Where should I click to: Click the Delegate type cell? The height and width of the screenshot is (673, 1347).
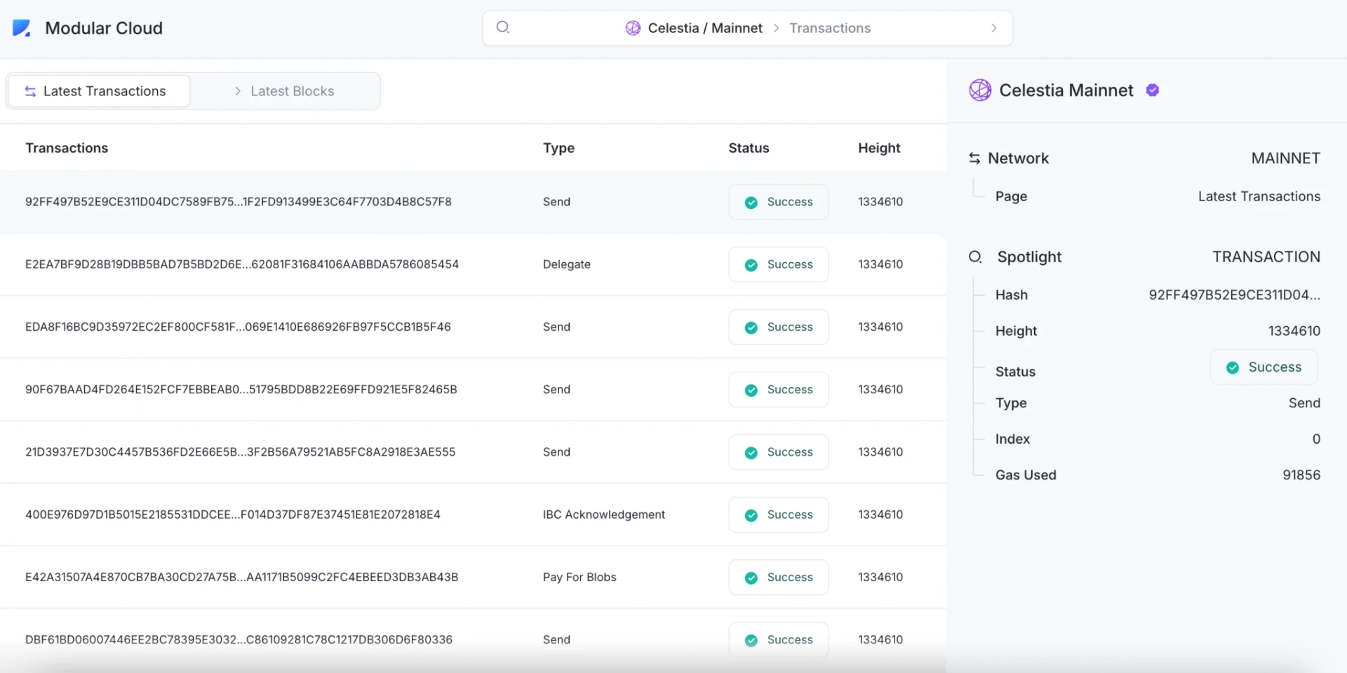coord(567,264)
